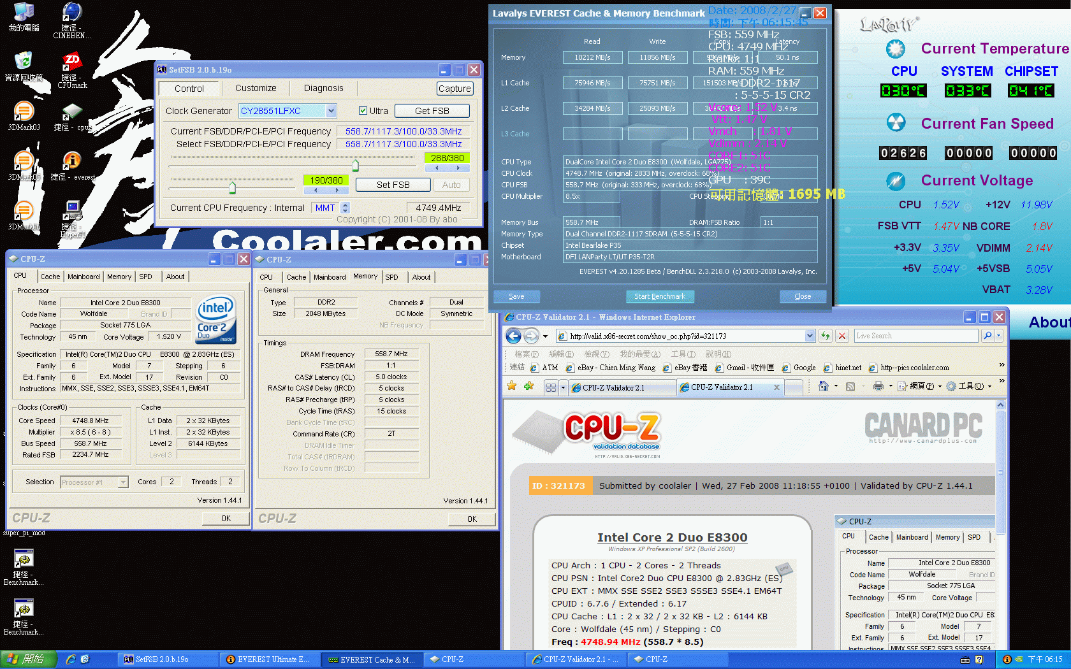Open the Google link in IE links bar
Screen dimensions: 1071x669
pos(799,368)
